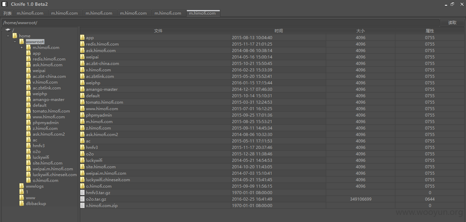
Task: Click folder icon of o.himofi.com in file list
Action: [82, 186]
